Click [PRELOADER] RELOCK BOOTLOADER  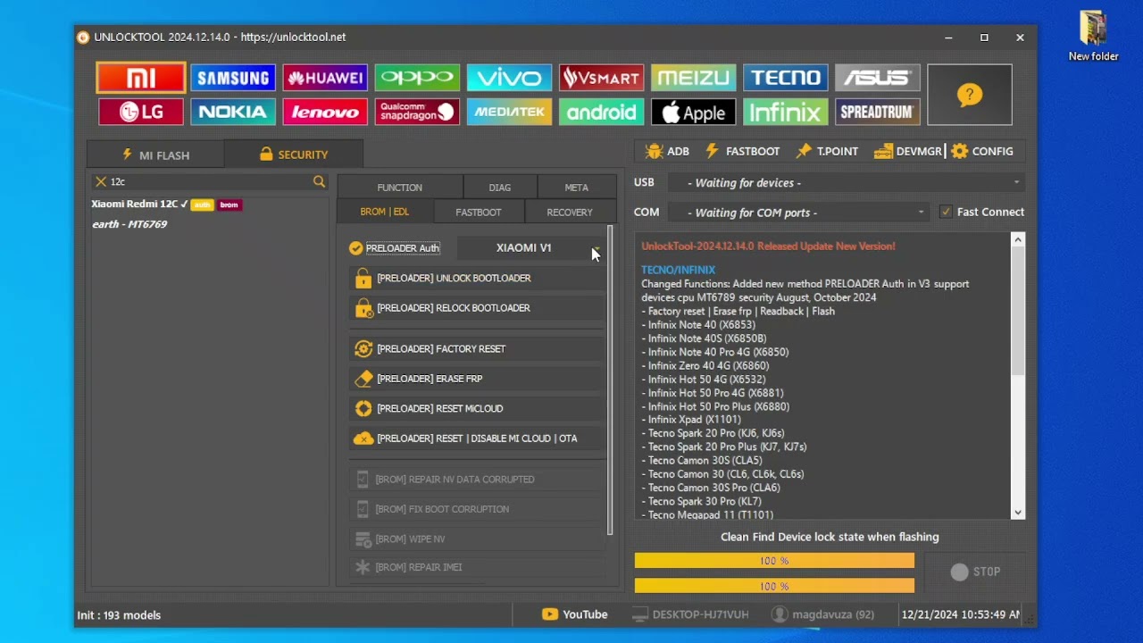point(478,308)
